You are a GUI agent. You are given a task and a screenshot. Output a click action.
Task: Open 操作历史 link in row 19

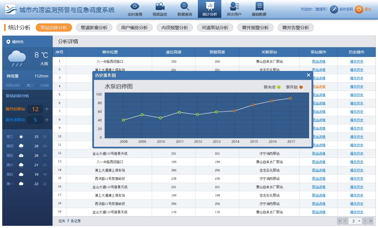point(357,212)
